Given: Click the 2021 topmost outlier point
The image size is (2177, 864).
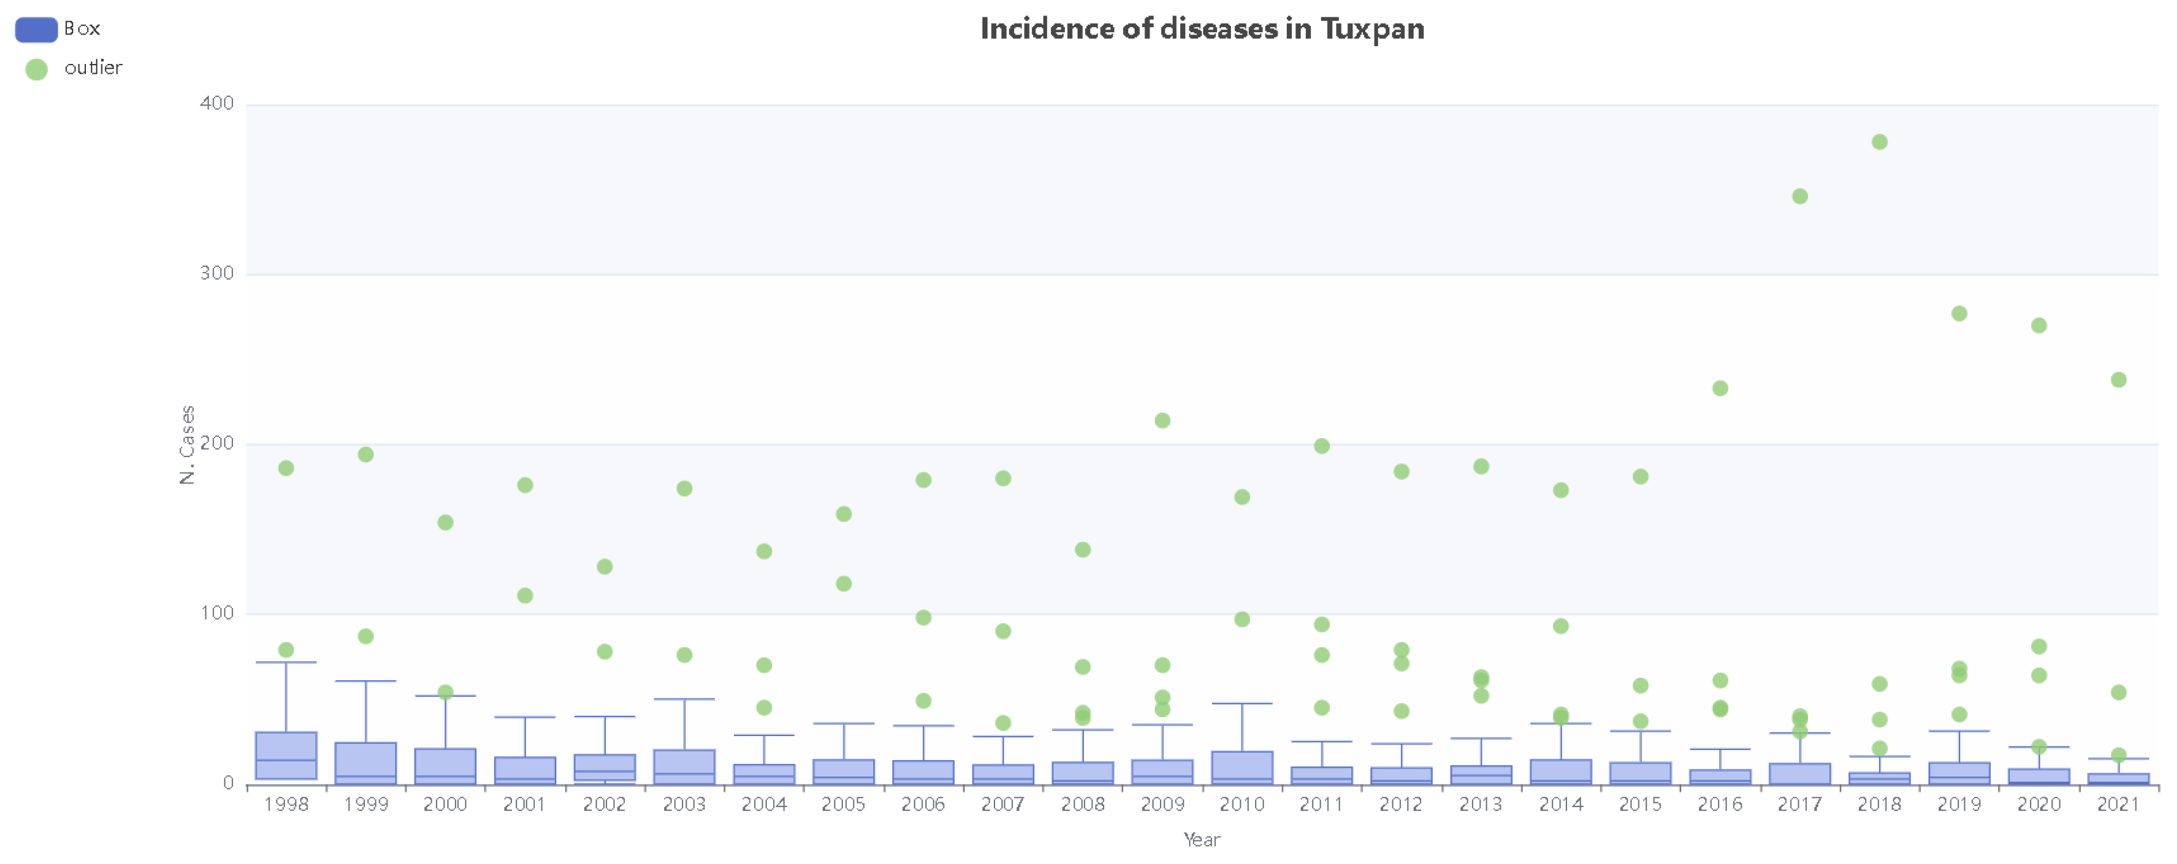Looking at the screenshot, I should pyautogui.click(x=2118, y=380).
